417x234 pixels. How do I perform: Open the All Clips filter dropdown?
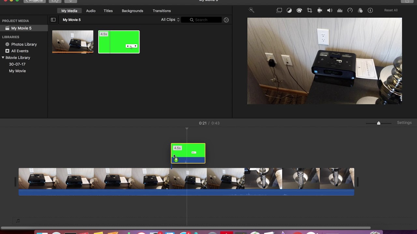[x=170, y=20]
